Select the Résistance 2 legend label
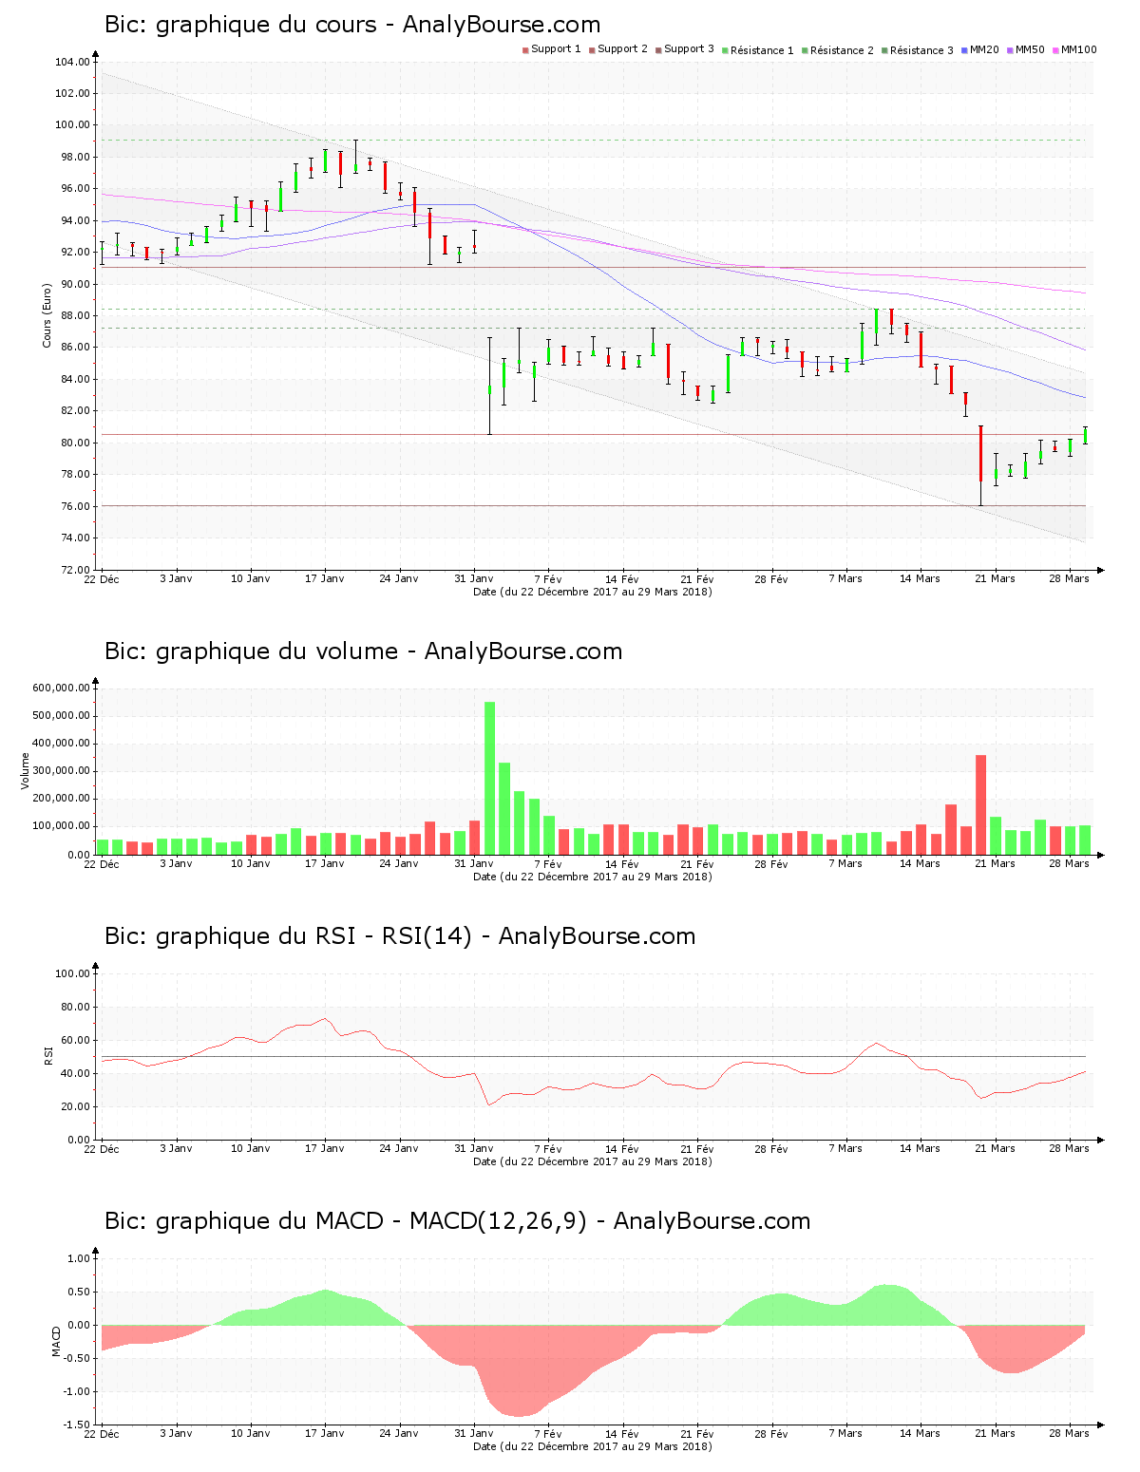1140x1472 pixels. tap(842, 50)
